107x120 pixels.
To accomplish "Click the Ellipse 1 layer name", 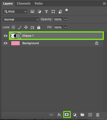I will [x=28, y=36].
